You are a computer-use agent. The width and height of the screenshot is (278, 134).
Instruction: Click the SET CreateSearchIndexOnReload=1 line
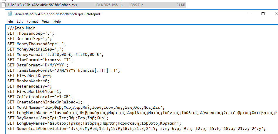45,102
